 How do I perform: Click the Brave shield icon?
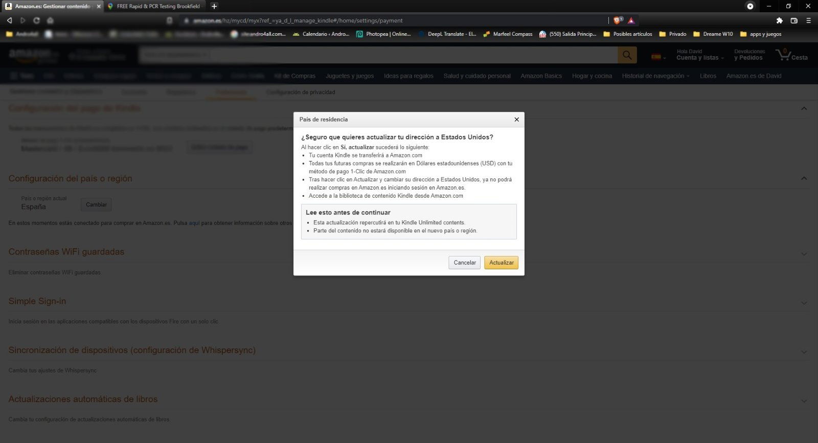click(618, 20)
